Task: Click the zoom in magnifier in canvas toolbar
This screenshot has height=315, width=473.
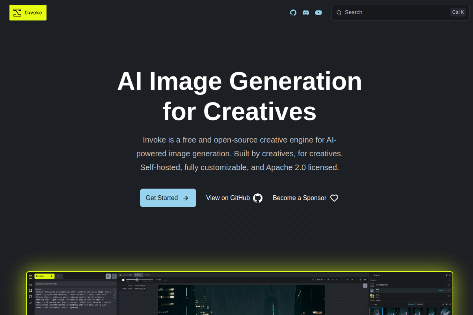Action: pos(328,280)
